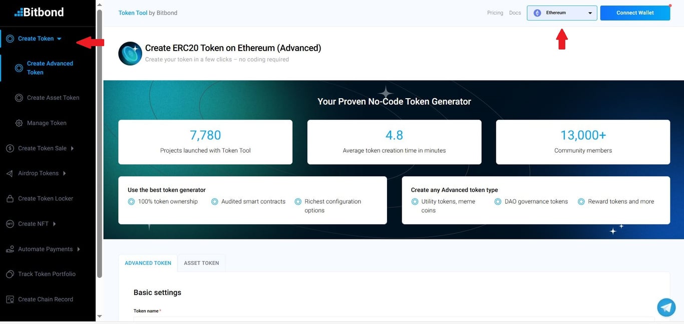Click the Automate Payments hand icon
Viewport: 684px width, 324px height.
click(10, 249)
